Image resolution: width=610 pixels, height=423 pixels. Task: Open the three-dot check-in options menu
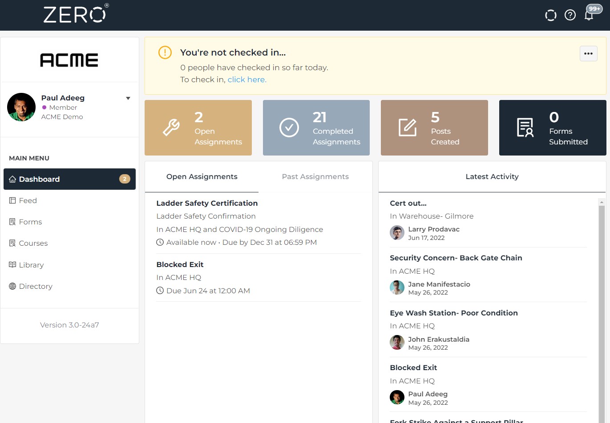click(588, 54)
